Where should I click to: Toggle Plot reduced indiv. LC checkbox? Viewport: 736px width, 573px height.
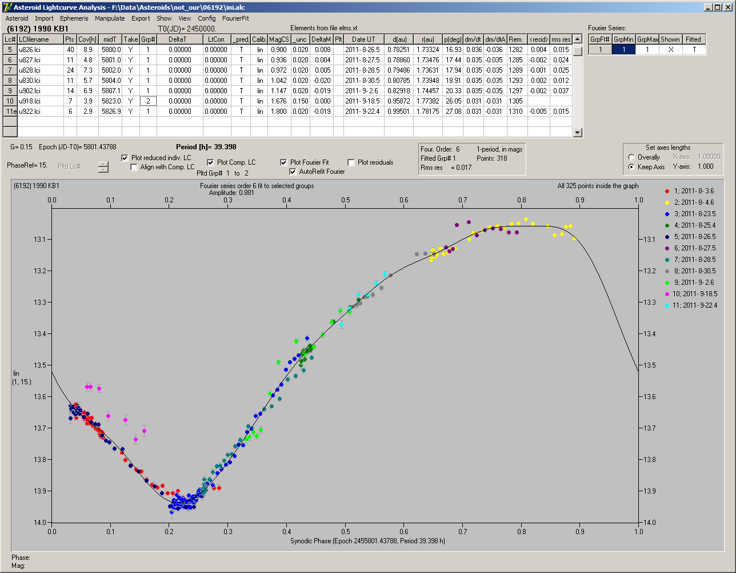[x=126, y=157]
